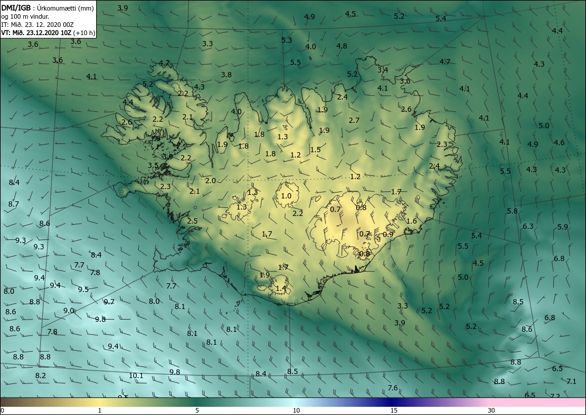Click the map value '1.4'

[281, 289]
